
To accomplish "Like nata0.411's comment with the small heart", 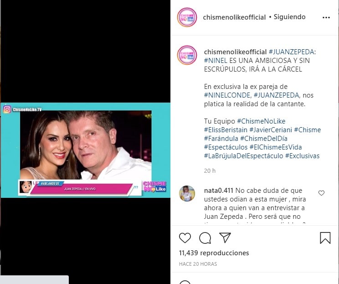I will pos(322,193).
